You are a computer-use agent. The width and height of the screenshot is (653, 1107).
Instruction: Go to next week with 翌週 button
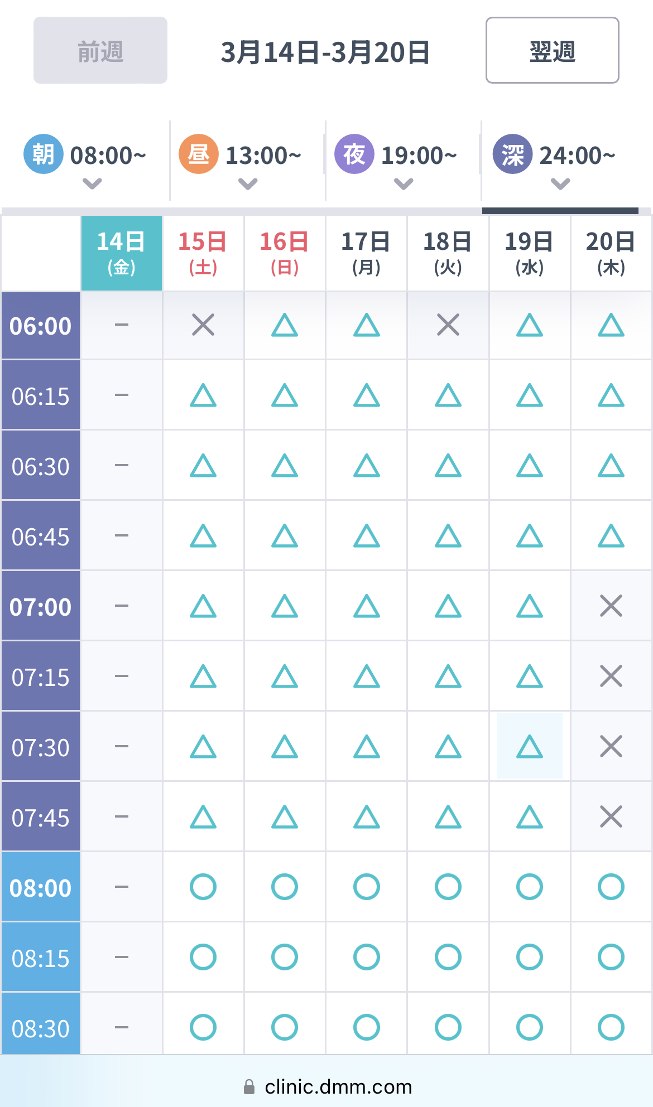pos(552,51)
